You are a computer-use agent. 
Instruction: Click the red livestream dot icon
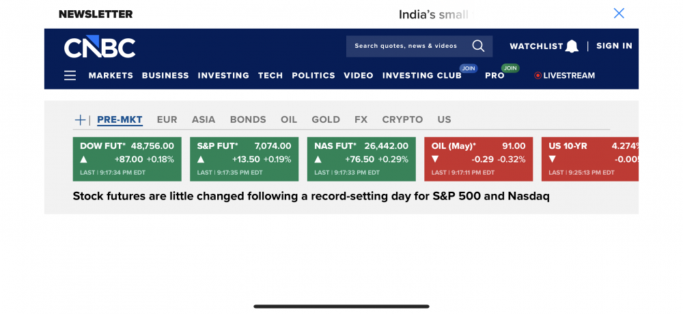point(538,76)
